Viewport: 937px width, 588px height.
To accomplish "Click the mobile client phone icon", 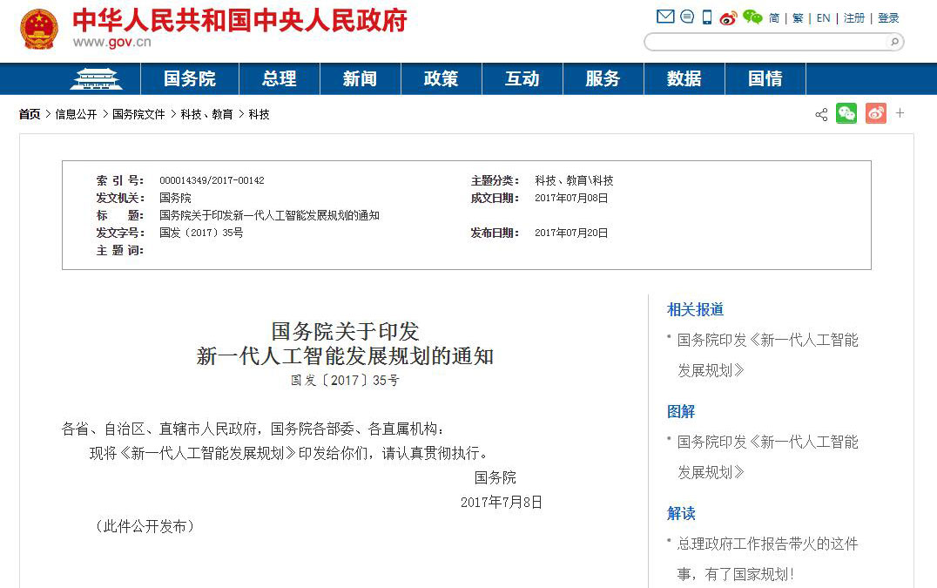I will coord(707,16).
